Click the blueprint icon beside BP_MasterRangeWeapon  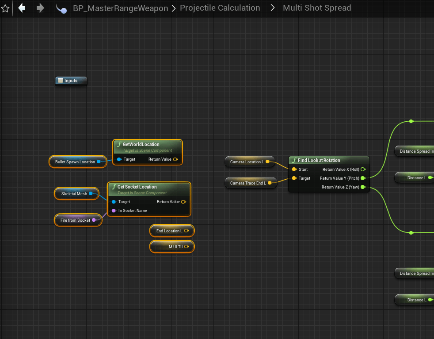click(x=61, y=8)
